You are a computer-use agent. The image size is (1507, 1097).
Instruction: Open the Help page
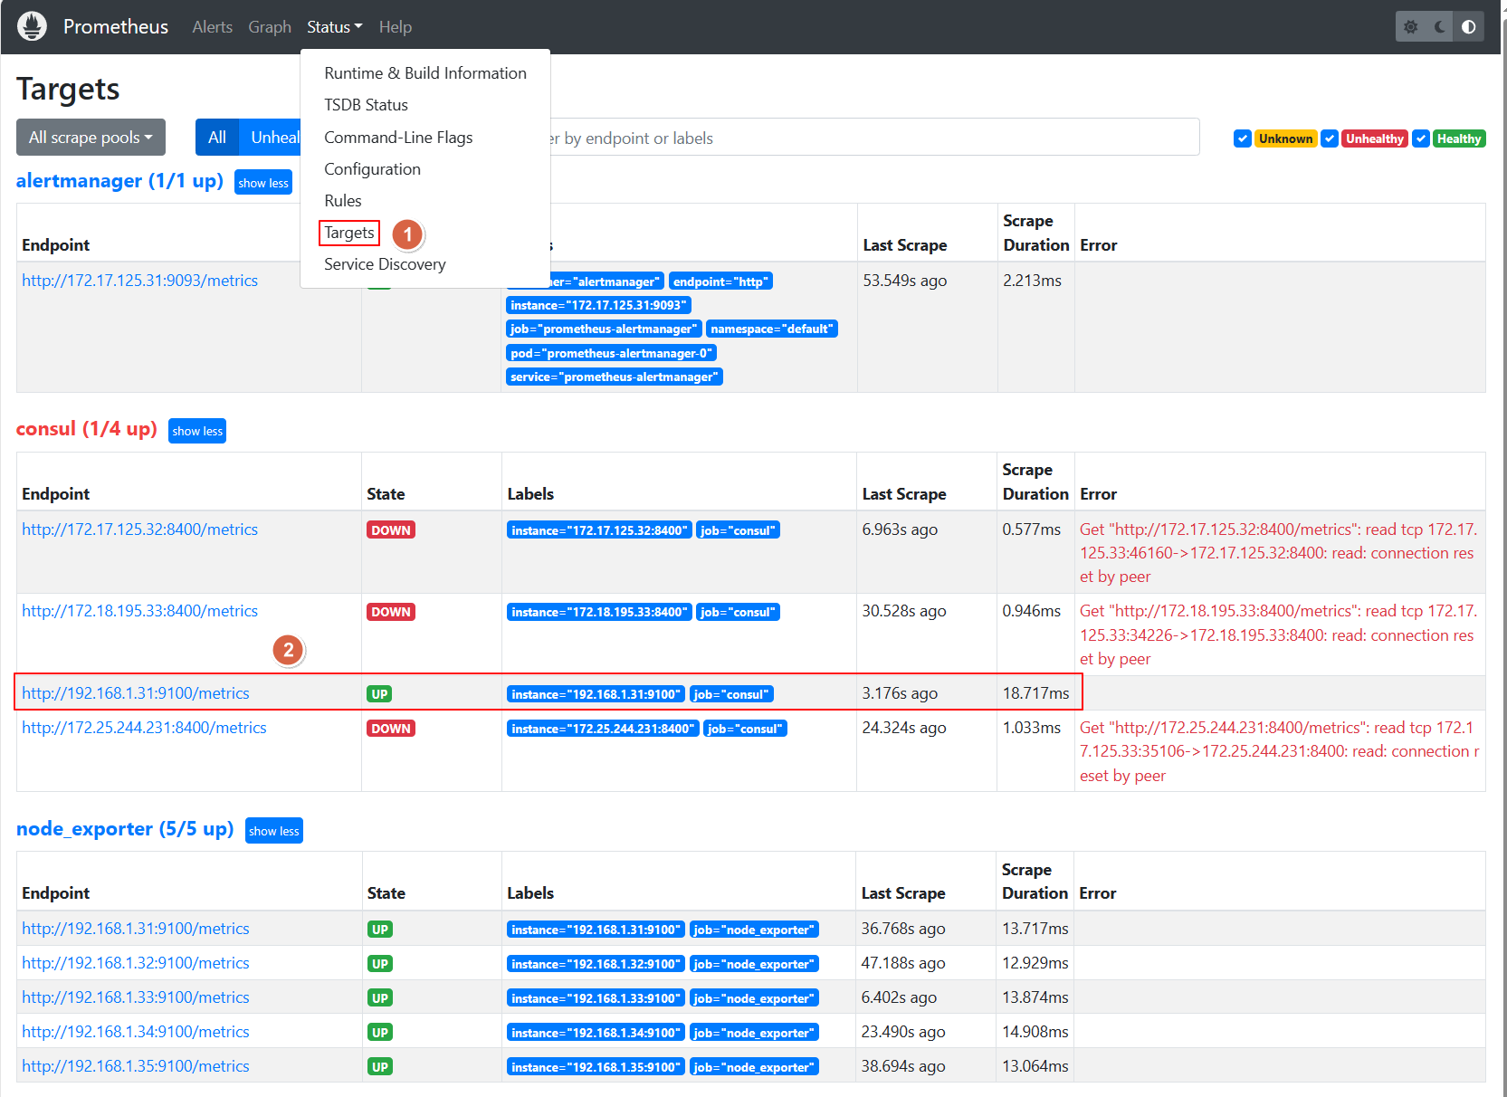[396, 27]
